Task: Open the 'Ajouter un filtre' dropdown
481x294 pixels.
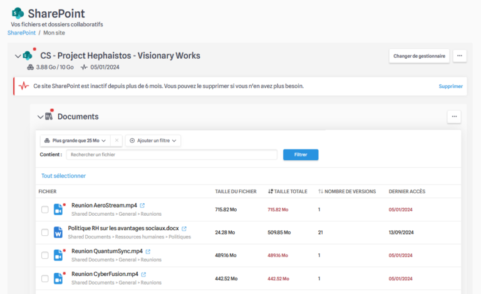Action: point(153,141)
